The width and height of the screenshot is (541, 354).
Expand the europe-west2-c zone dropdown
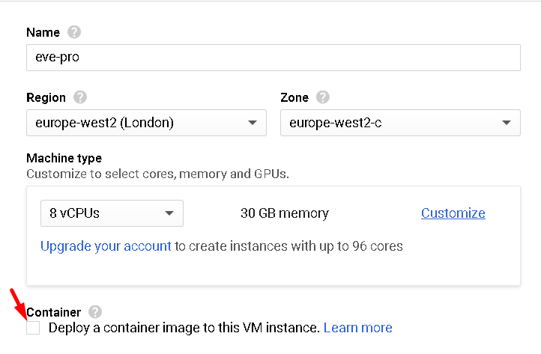pos(400,123)
